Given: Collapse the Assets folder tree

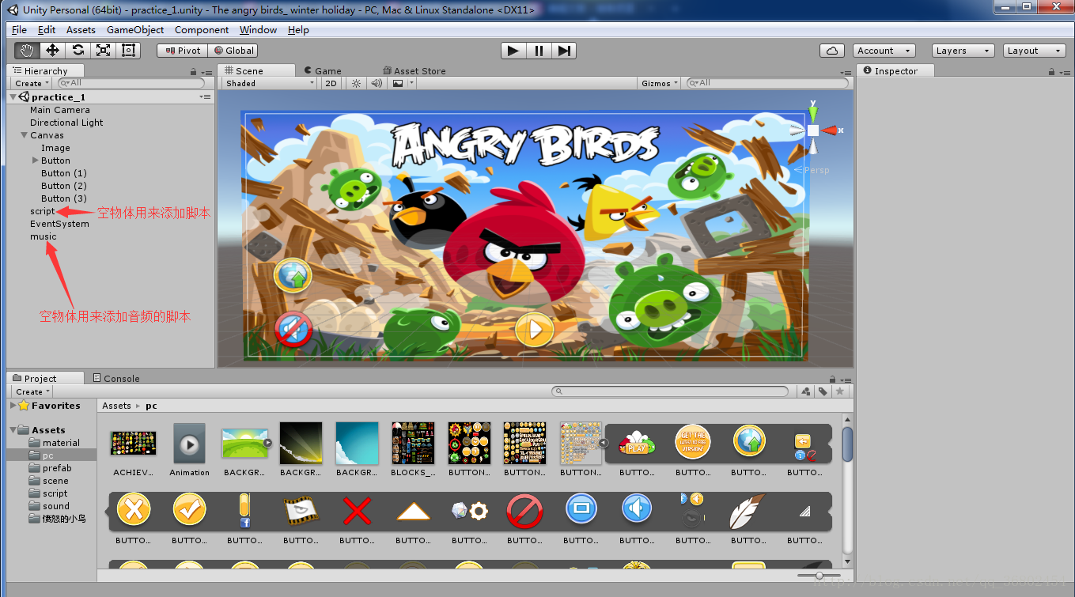Looking at the screenshot, I should click(x=13, y=430).
